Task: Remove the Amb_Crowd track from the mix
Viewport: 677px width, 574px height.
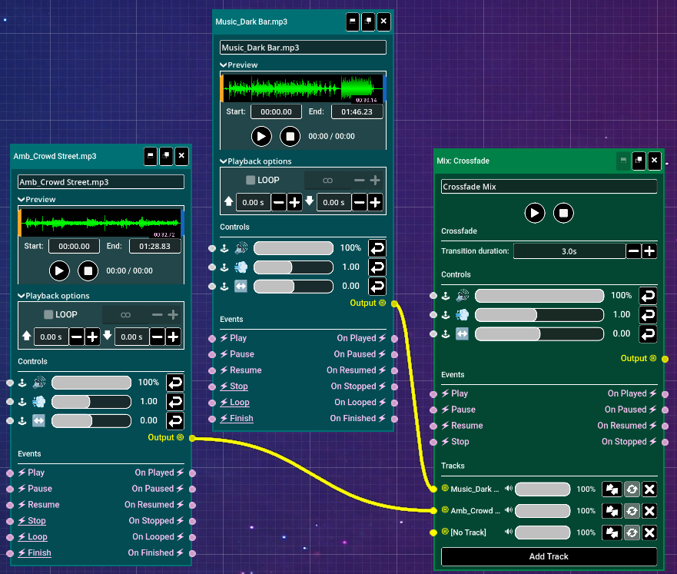Action: tap(649, 511)
